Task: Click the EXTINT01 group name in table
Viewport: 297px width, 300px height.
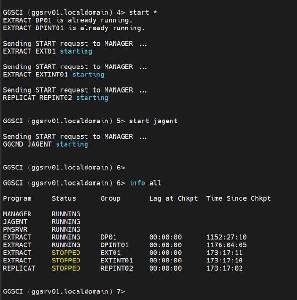Action: pos(116,261)
